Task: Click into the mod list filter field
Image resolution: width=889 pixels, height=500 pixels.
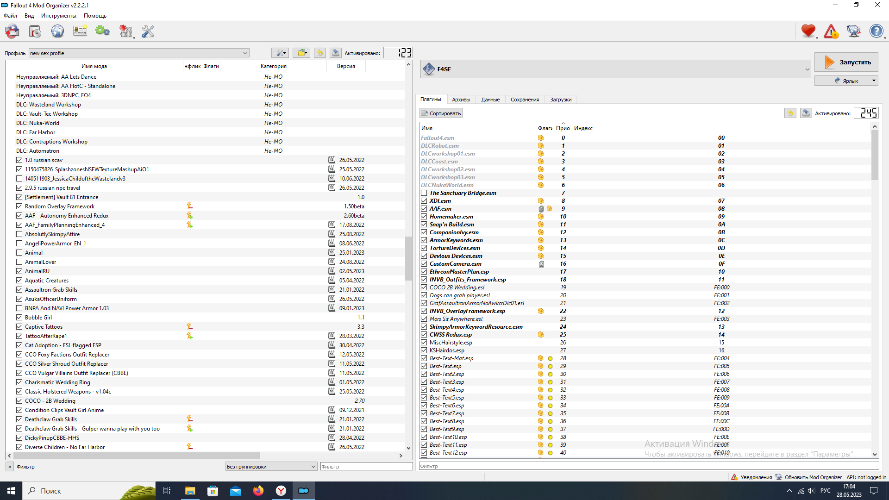Action: pos(366,467)
